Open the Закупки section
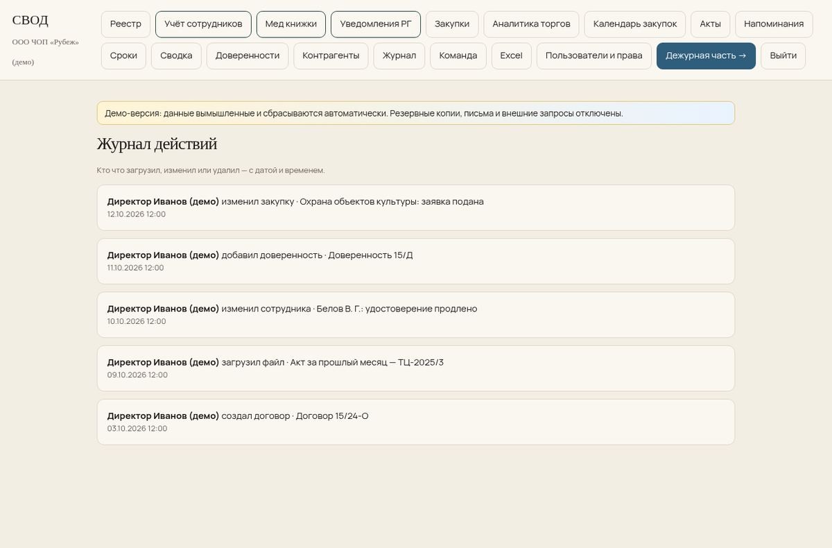This screenshot has width=832, height=548. [452, 24]
